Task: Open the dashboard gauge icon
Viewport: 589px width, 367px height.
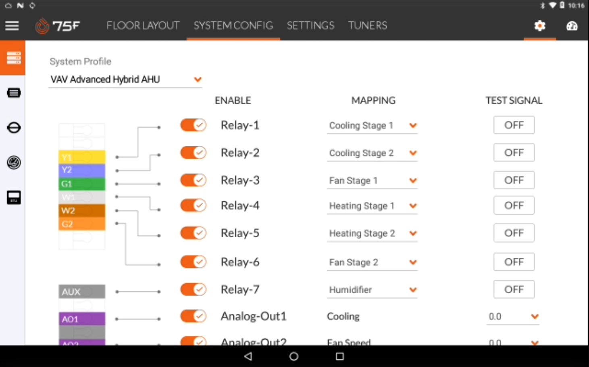Action: coord(572,26)
